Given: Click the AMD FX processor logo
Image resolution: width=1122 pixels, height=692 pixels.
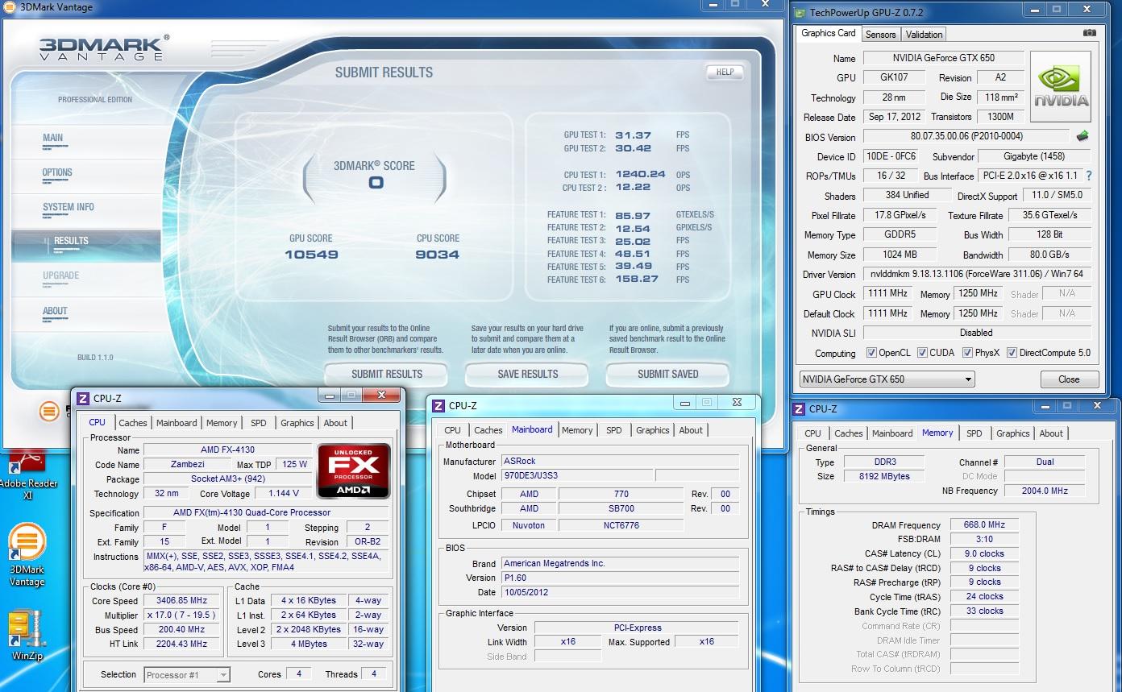Looking at the screenshot, I should pyautogui.click(x=354, y=470).
